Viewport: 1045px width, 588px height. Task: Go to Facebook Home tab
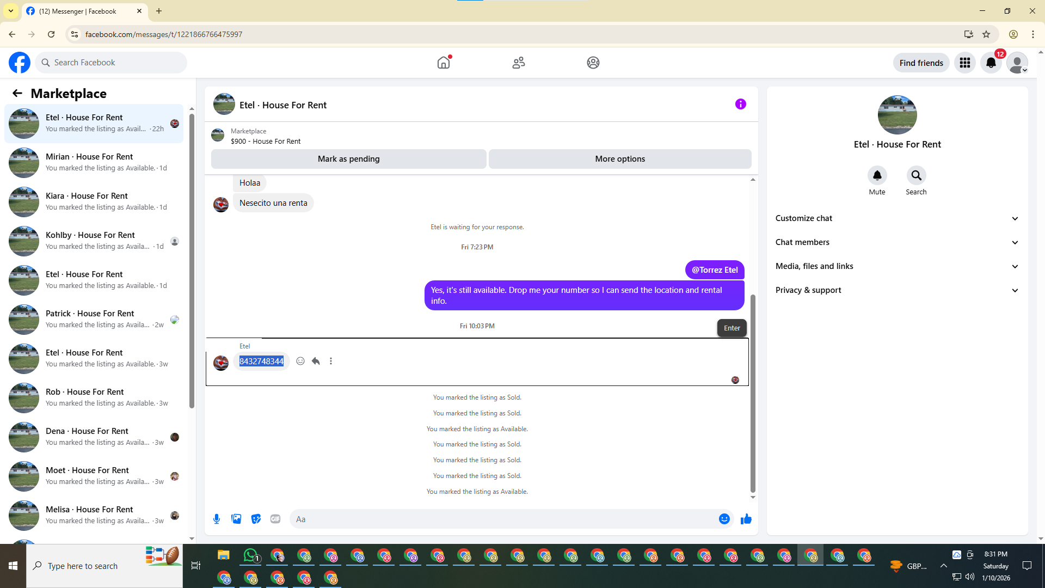pos(444,63)
